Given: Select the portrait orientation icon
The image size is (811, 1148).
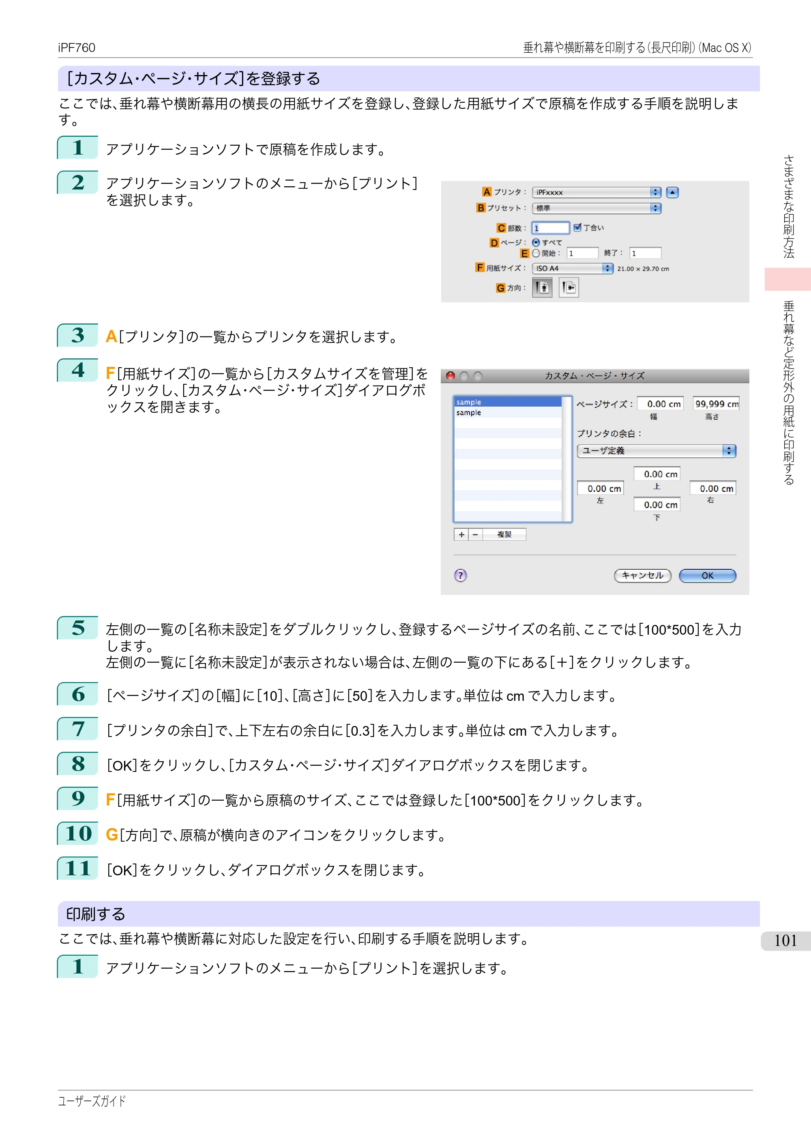Looking at the screenshot, I should [542, 288].
